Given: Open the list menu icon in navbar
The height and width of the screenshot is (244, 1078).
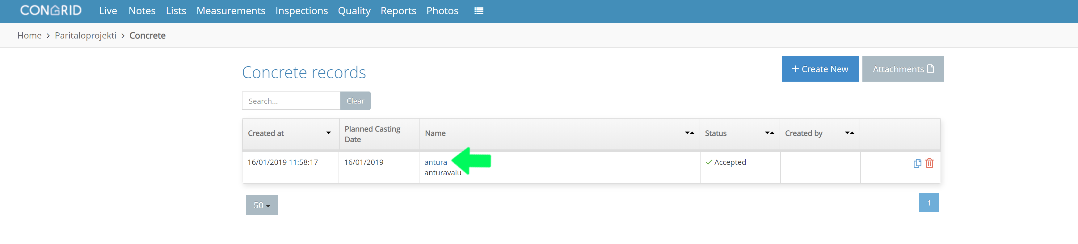Looking at the screenshot, I should pos(479,11).
